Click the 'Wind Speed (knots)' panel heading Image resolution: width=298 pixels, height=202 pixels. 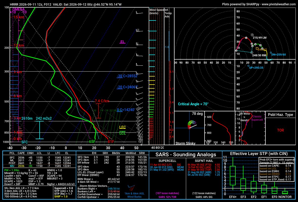[x=157, y=11]
